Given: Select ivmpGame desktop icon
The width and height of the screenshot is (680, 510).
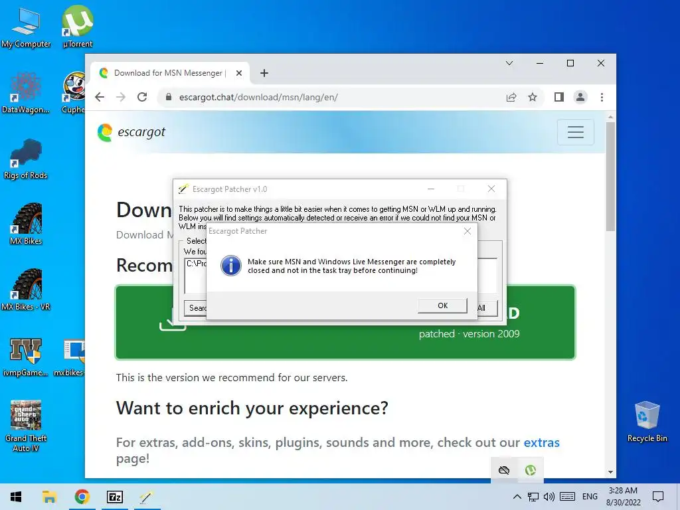Looking at the screenshot, I should [x=26, y=357].
